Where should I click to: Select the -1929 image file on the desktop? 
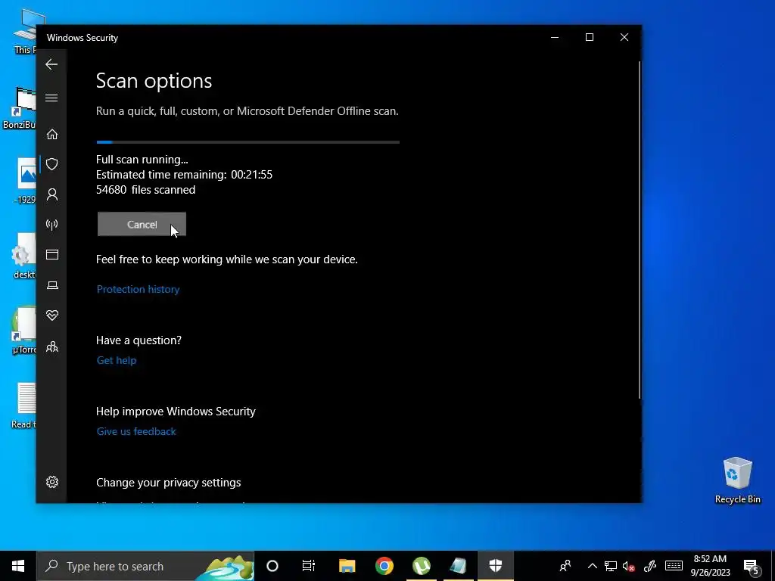click(x=25, y=180)
